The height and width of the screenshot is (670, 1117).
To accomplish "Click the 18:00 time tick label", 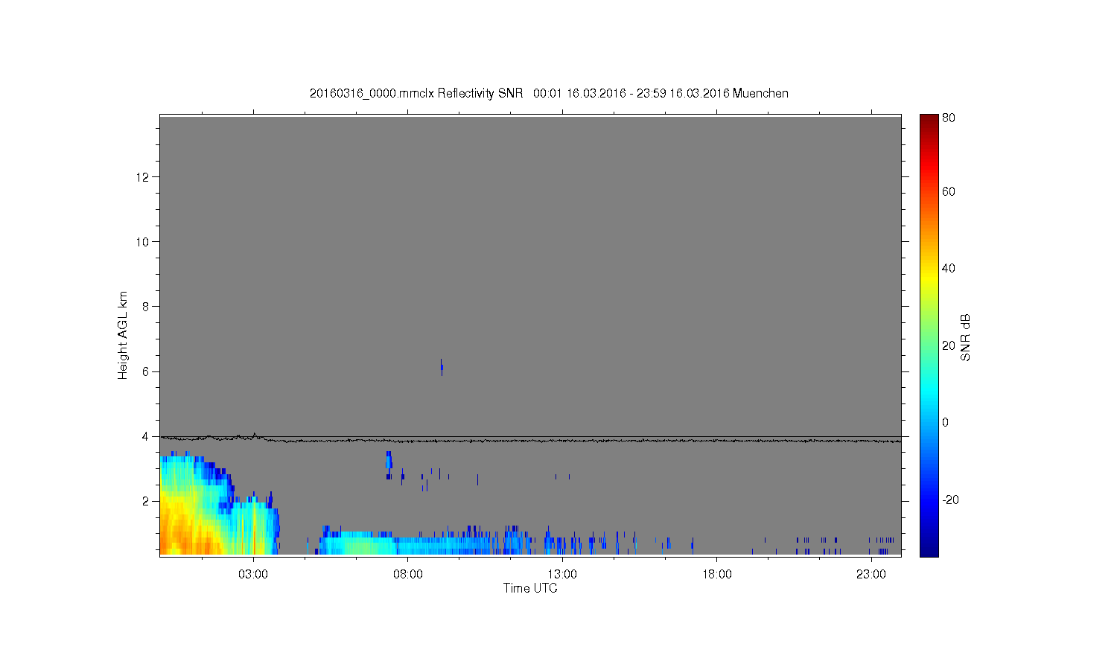I will click(717, 575).
